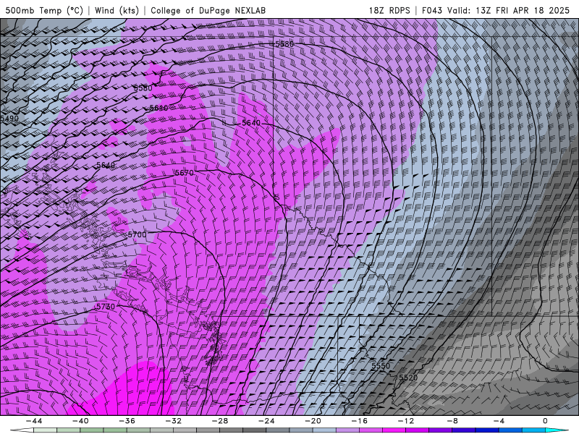Click the -28 colorbar scale label
This screenshot has width=579, height=434.
[x=220, y=421]
